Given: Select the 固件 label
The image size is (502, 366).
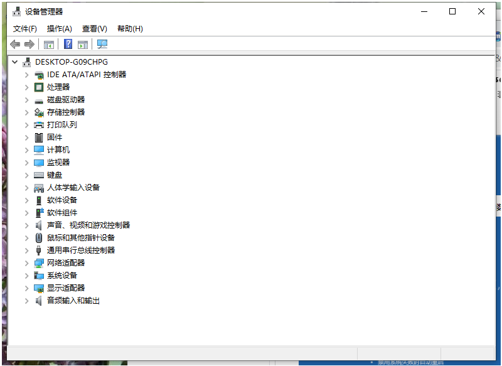Looking at the screenshot, I should click(x=55, y=137).
